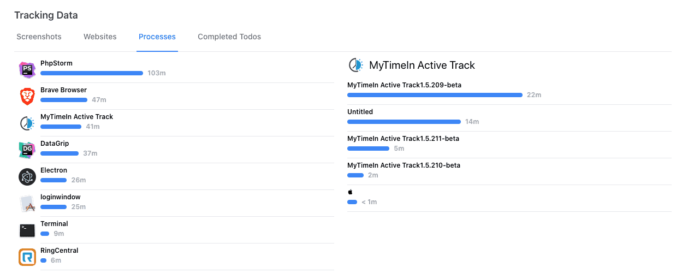The width and height of the screenshot is (688, 273).
Task: Click the Brave Browser process name
Action: point(63,90)
